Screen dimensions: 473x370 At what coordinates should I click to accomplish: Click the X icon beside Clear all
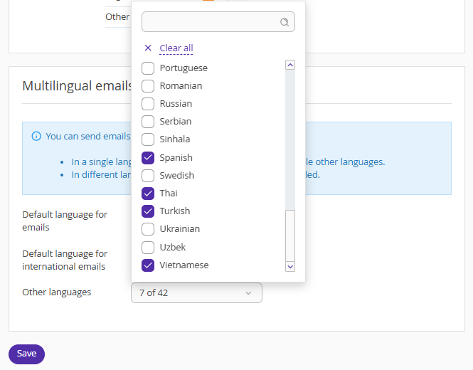point(148,48)
